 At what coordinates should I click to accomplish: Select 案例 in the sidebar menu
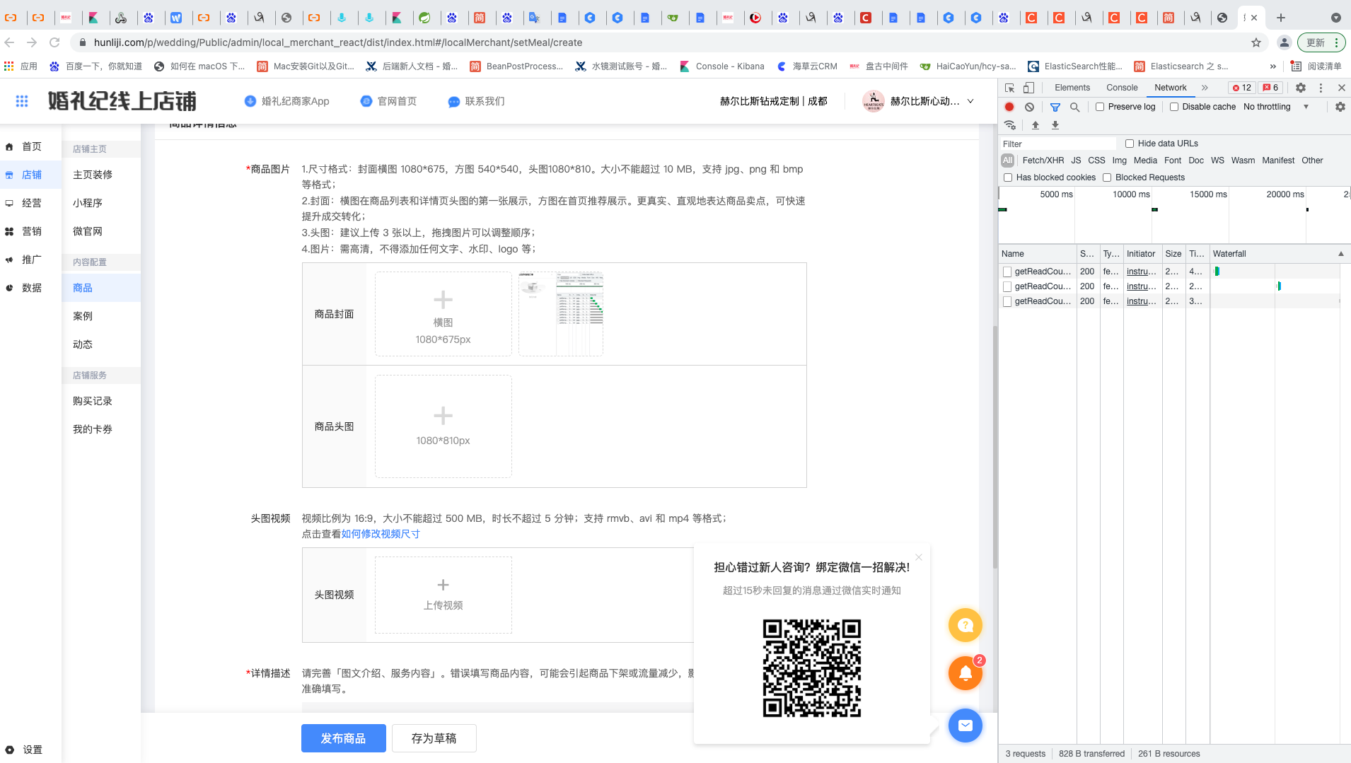point(83,316)
